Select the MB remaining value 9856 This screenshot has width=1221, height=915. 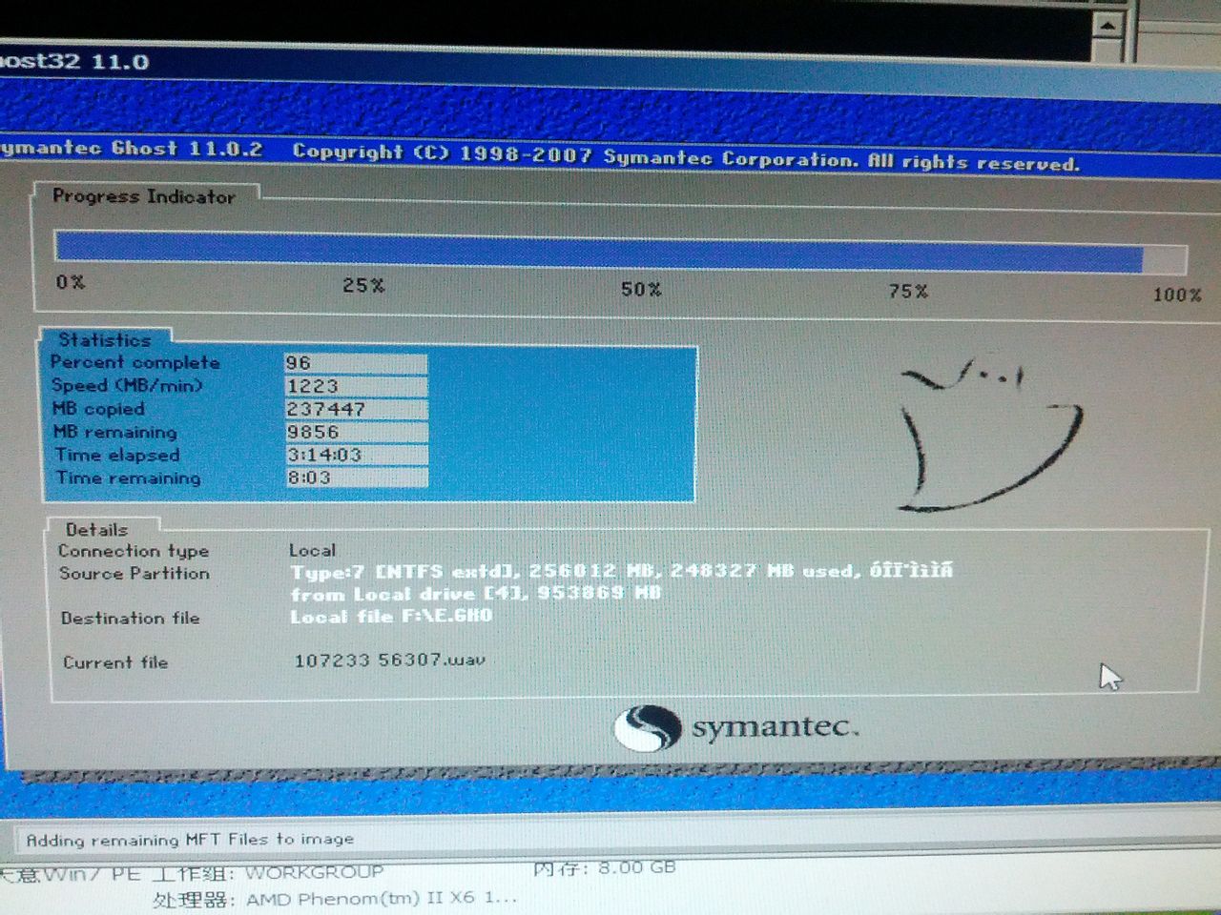pos(356,432)
